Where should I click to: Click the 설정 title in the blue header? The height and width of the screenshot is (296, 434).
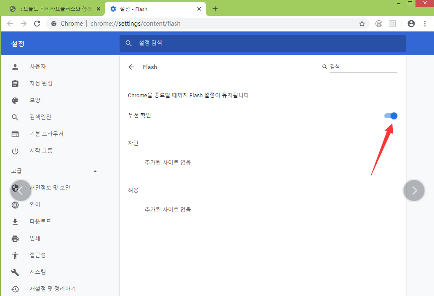tap(18, 43)
